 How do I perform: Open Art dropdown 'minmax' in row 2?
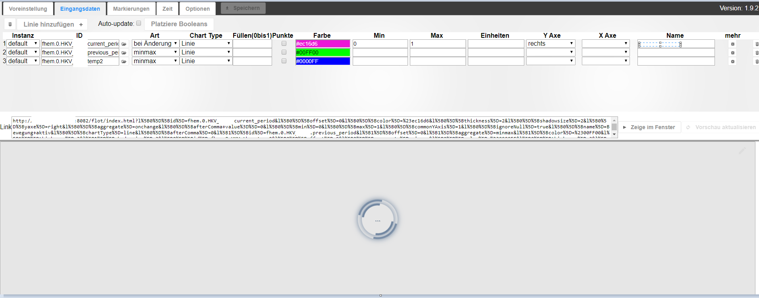155,52
